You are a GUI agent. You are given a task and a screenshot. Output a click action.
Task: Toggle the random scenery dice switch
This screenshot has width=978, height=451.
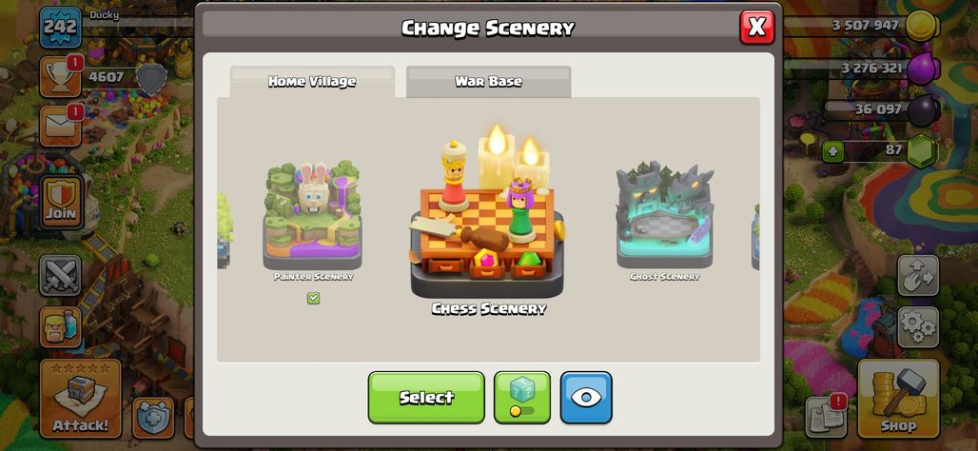click(522, 398)
